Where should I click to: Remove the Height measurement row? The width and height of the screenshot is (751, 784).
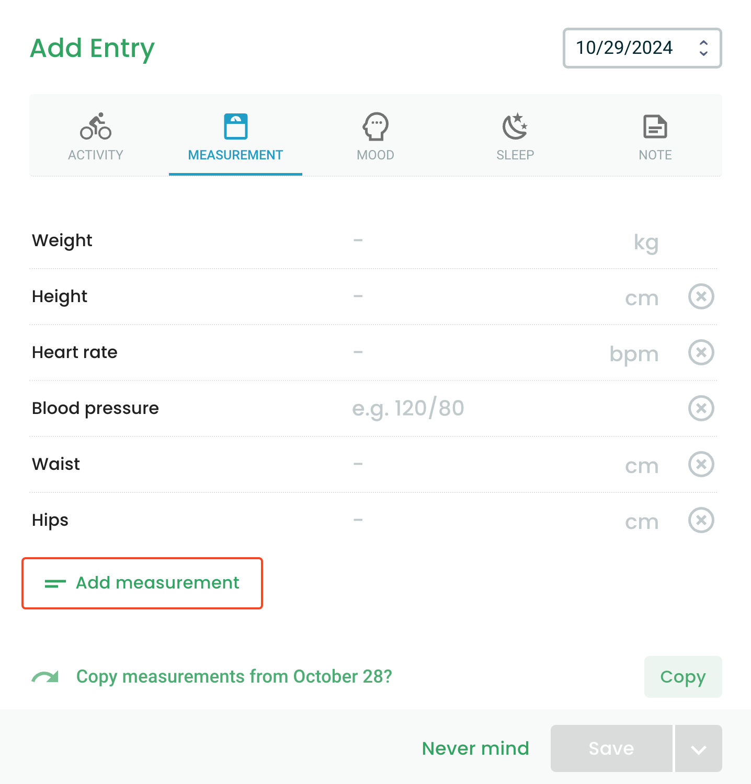pyautogui.click(x=701, y=296)
